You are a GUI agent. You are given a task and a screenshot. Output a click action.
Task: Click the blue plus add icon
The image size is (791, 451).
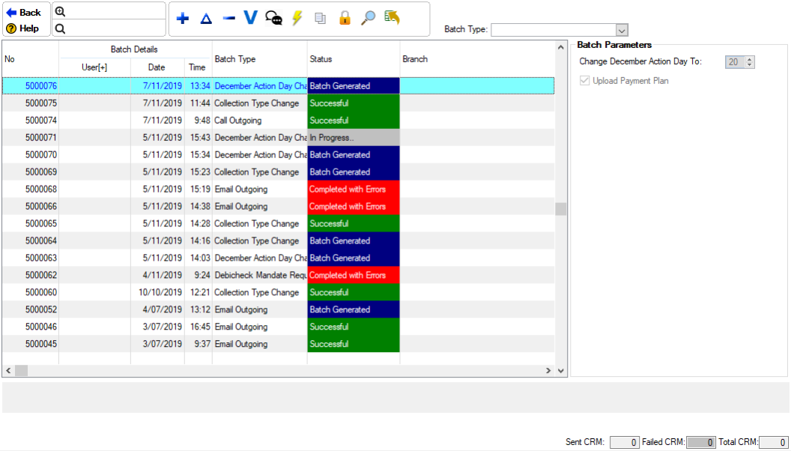[183, 19]
